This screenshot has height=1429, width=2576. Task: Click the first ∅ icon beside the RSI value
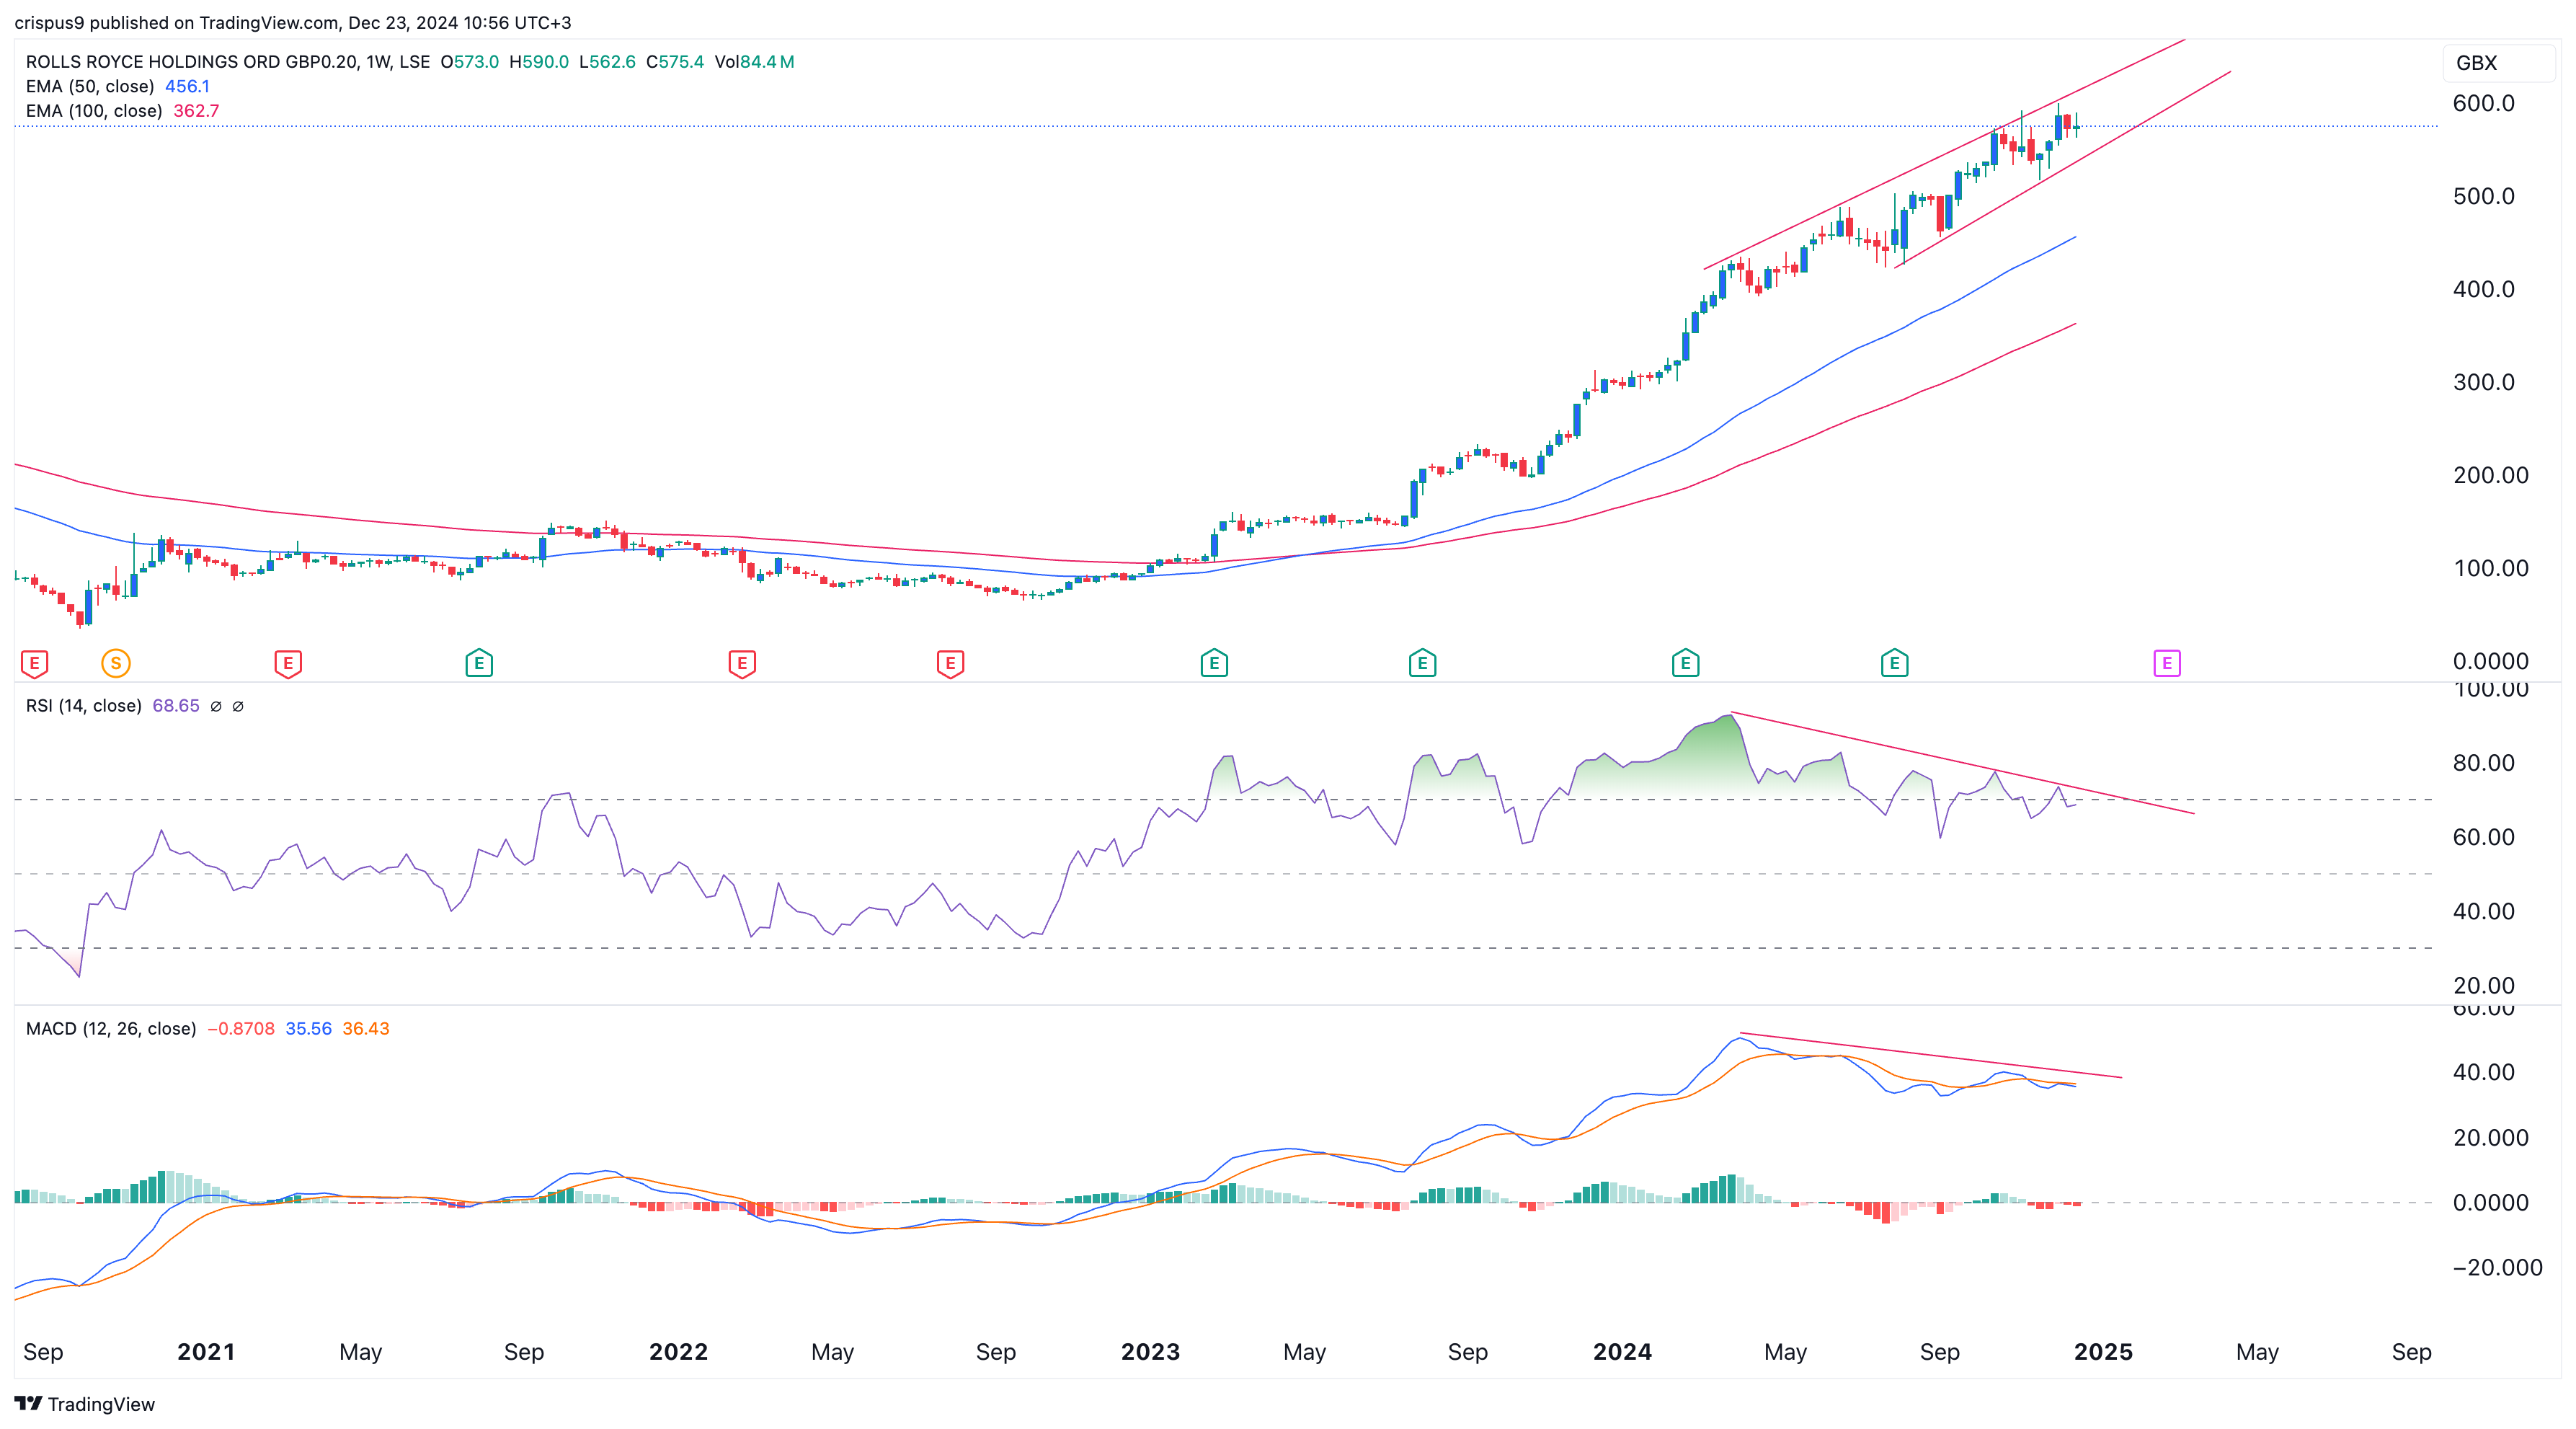tap(215, 705)
